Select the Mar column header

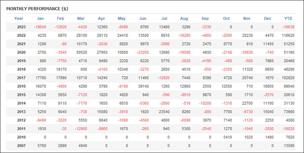(x=81, y=18)
